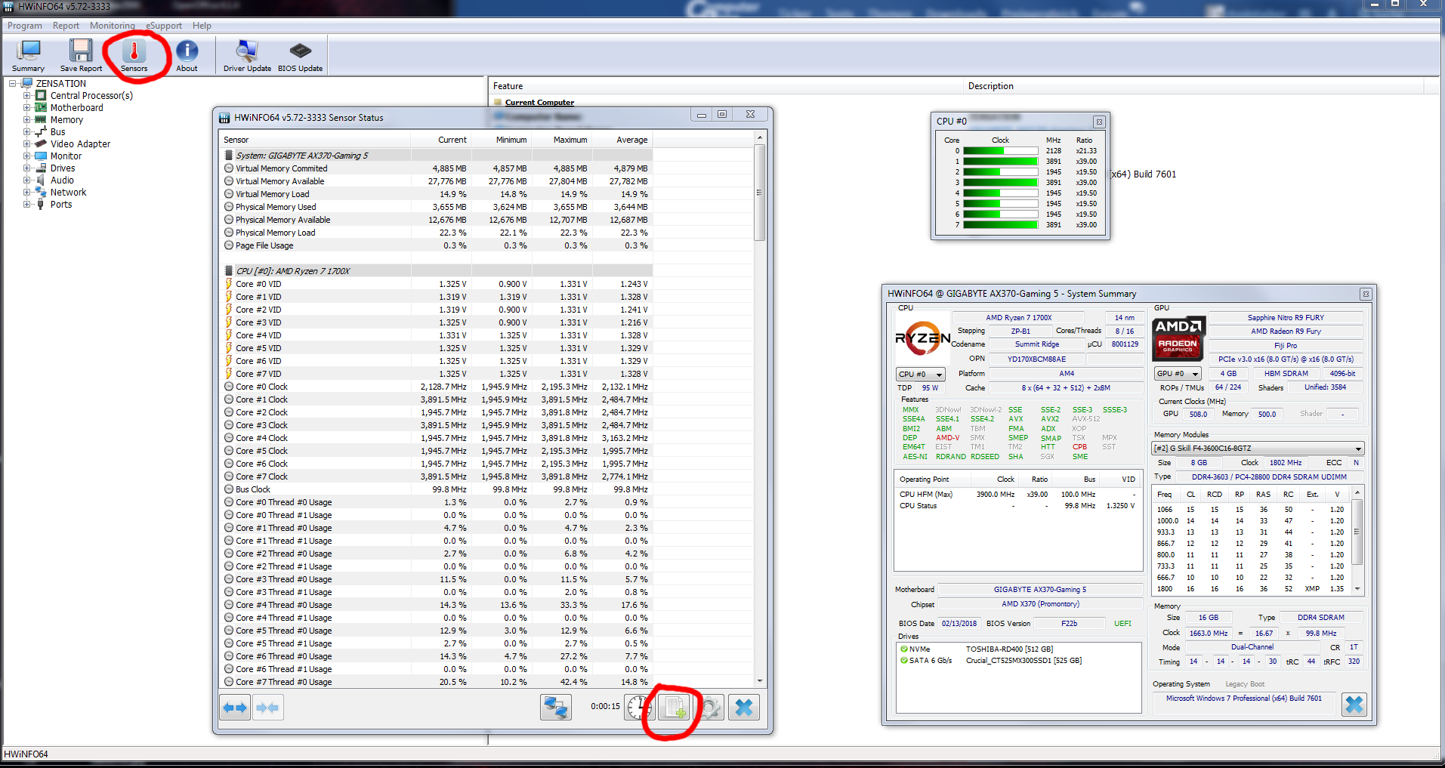Open the remote network monitoring icon in Sensor Status
The height and width of the screenshot is (768, 1445).
556,708
